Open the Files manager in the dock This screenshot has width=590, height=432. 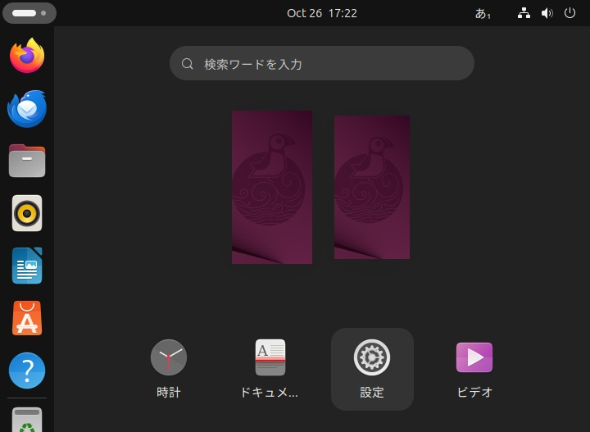point(27,161)
